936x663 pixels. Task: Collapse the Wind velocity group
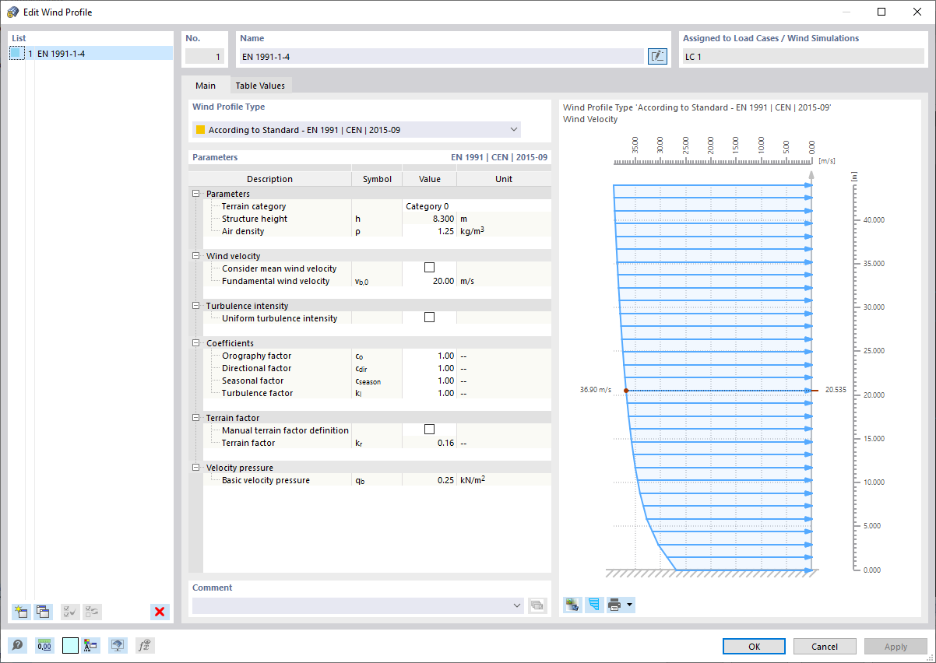click(195, 256)
